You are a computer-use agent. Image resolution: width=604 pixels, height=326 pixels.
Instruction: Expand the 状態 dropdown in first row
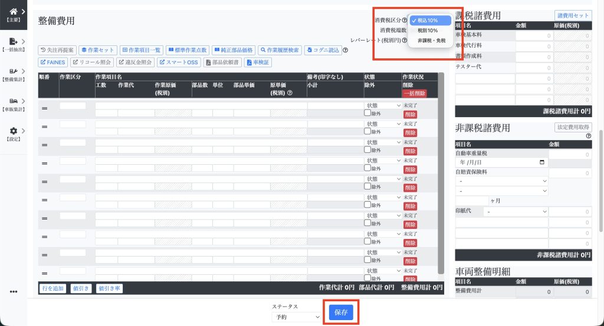click(x=383, y=105)
